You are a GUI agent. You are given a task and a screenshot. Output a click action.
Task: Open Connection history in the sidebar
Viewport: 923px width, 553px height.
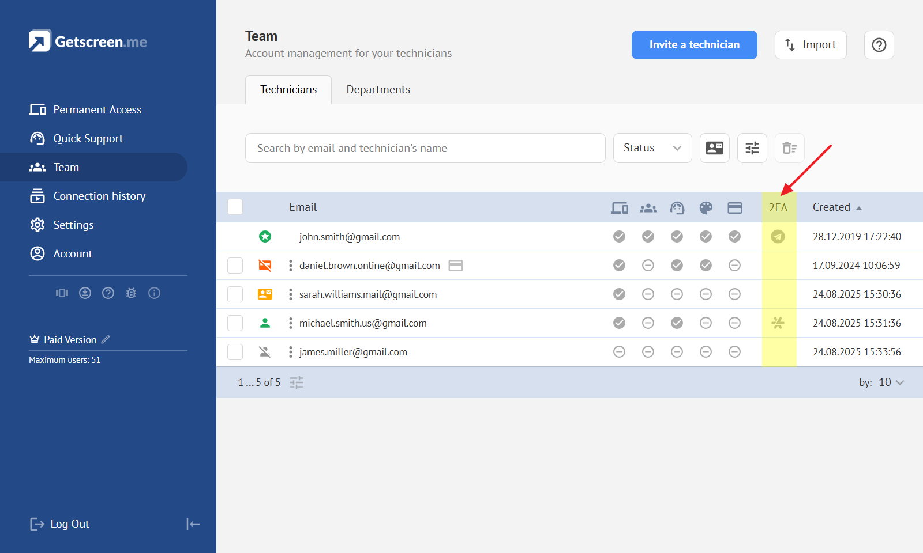(x=99, y=196)
